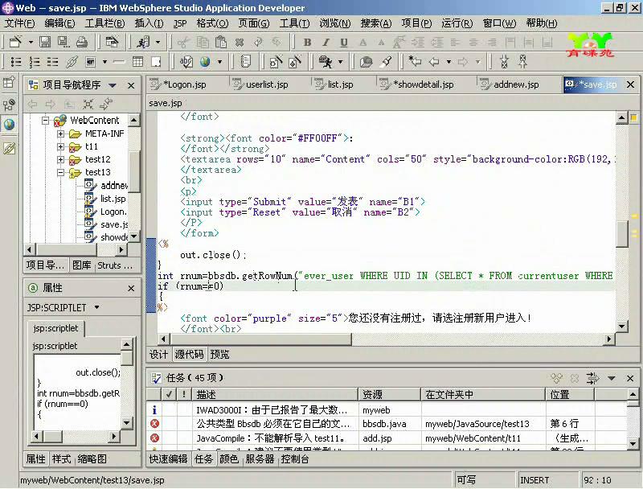Switch to the *showdetail.jsp editor tab
This screenshot has height=489, width=643.
point(416,84)
